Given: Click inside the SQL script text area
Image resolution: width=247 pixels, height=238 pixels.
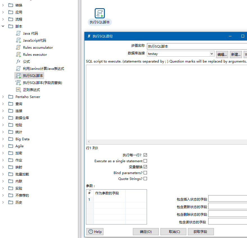Looking at the screenshot, I should (167, 102).
